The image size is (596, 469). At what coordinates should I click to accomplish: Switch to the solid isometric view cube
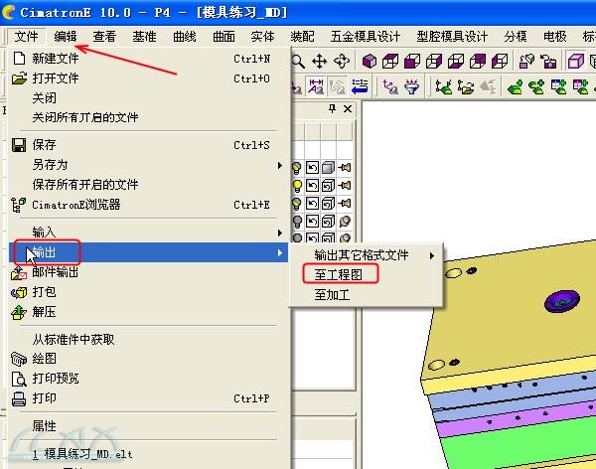point(370,61)
